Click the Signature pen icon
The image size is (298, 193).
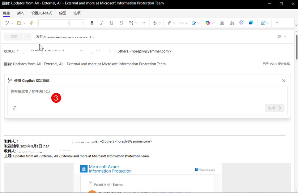(194, 23)
